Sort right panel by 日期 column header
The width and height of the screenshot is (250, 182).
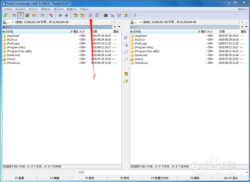pos(229,31)
